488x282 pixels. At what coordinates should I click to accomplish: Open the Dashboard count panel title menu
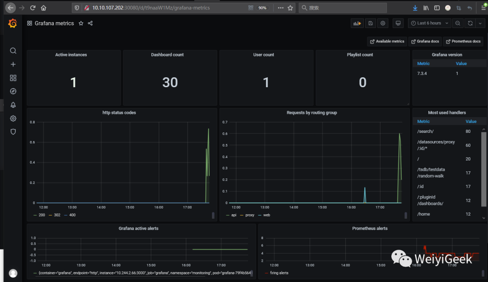click(167, 55)
